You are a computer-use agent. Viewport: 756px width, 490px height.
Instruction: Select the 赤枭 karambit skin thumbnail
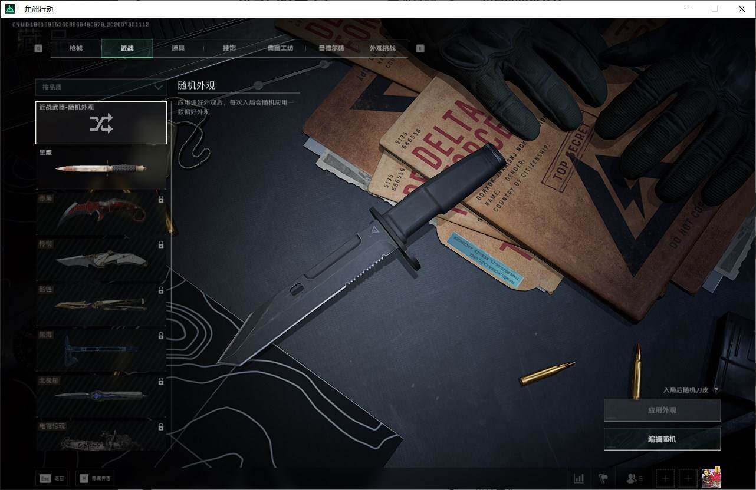pos(101,214)
